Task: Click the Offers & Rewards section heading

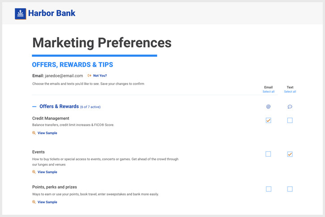Action: coord(59,106)
